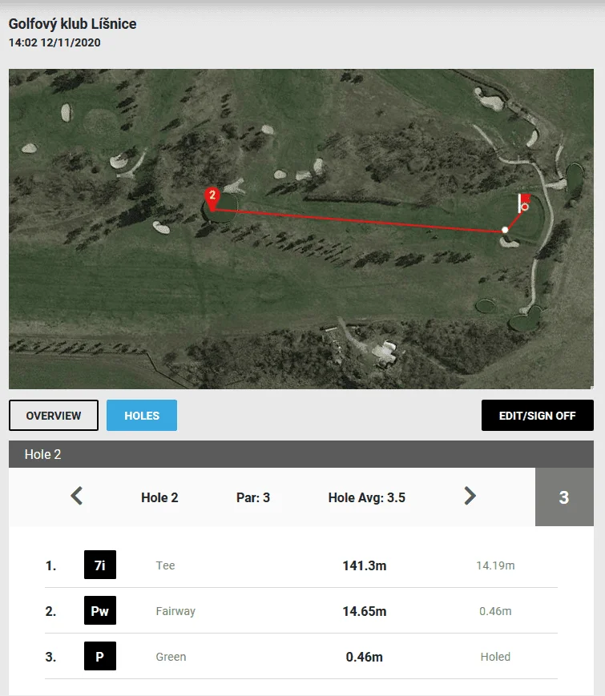The image size is (605, 696).
Task: Click the P putter badge for shot 3
Action: coord(100,656)
